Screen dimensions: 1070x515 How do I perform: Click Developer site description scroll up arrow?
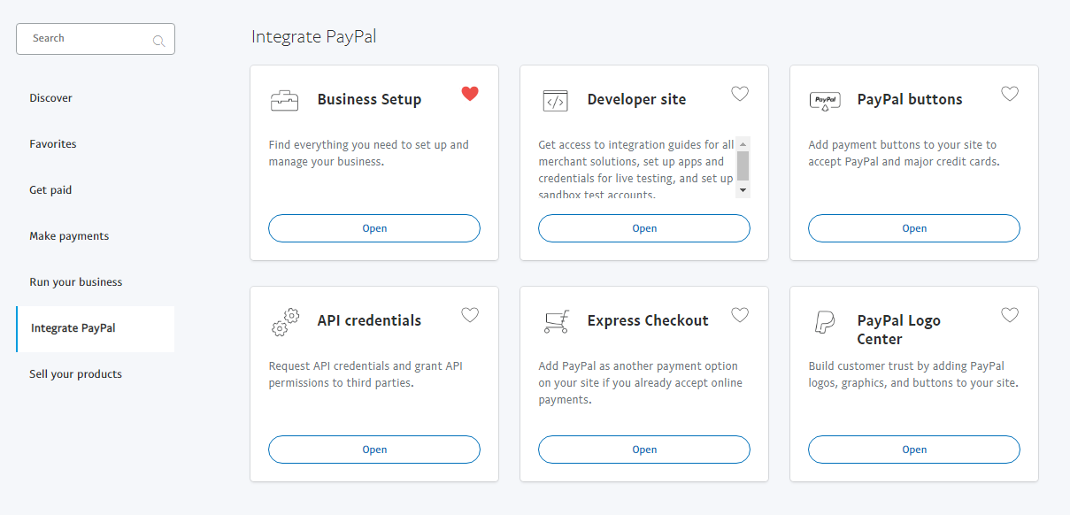[x=743, y=143]
